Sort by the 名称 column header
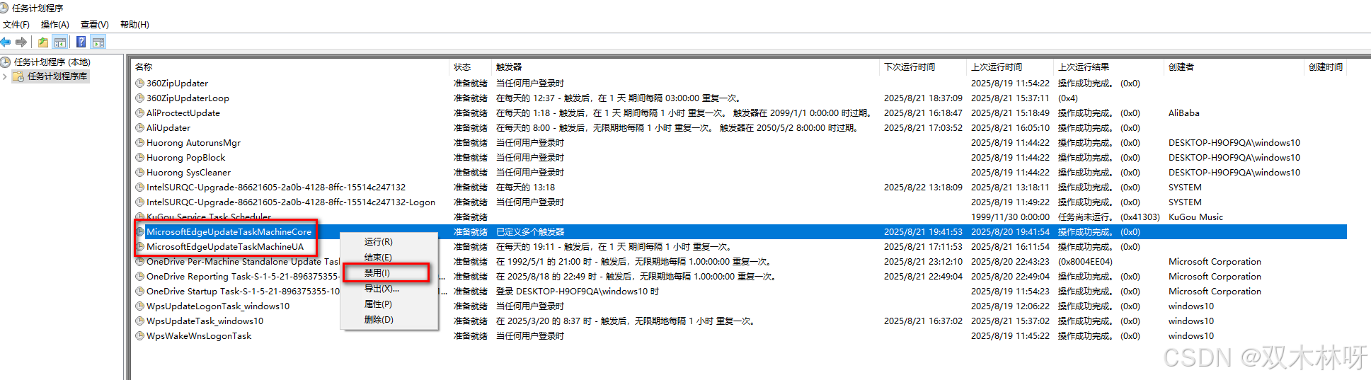1371x380 pixels. (289, 67)
